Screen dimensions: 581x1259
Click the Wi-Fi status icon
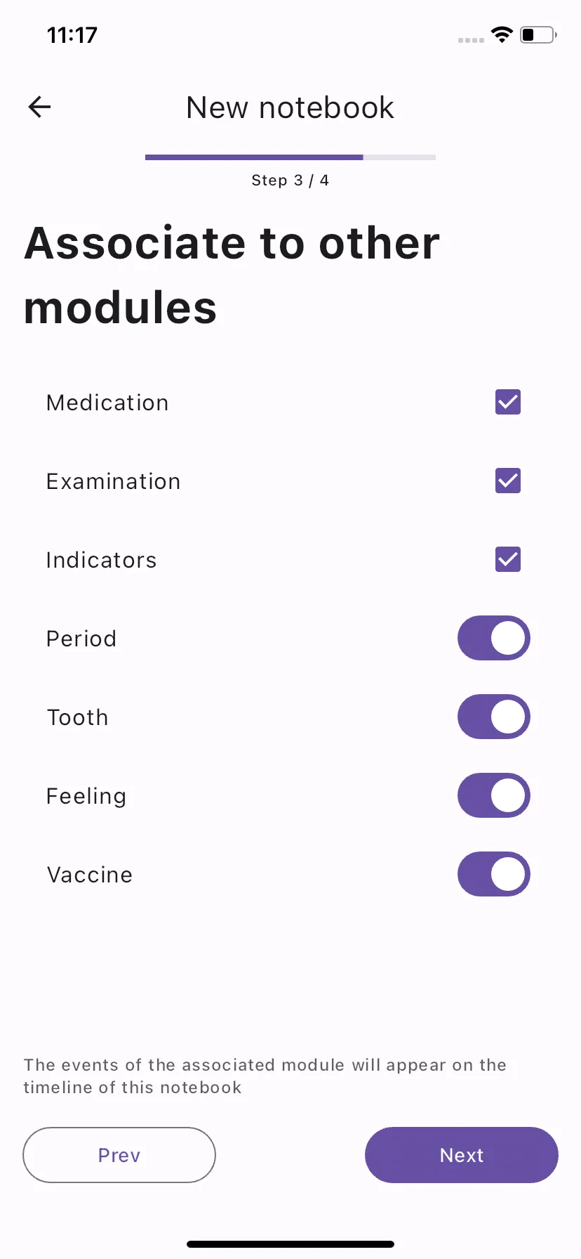[502, 34]
